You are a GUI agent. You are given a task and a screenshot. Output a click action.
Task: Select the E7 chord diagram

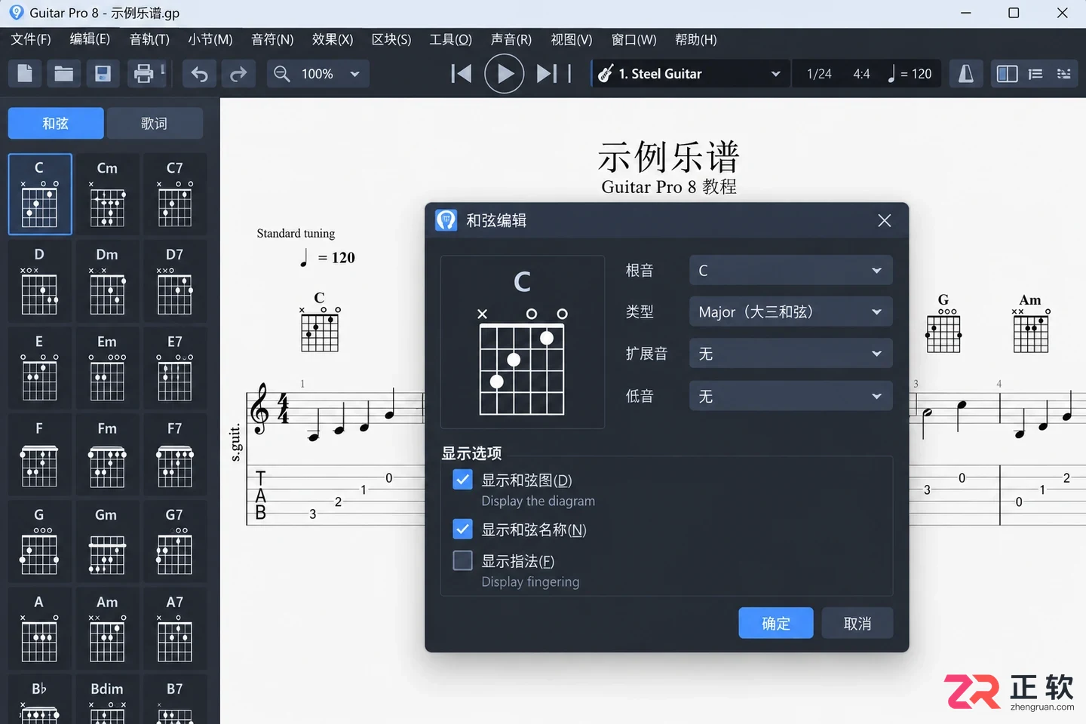pyautogui.click(x=174, y=368)
